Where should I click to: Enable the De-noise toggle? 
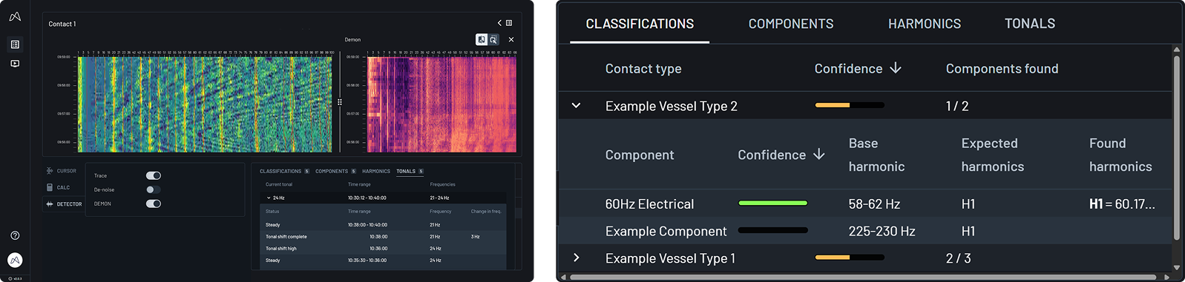click(x=154, y=189)
